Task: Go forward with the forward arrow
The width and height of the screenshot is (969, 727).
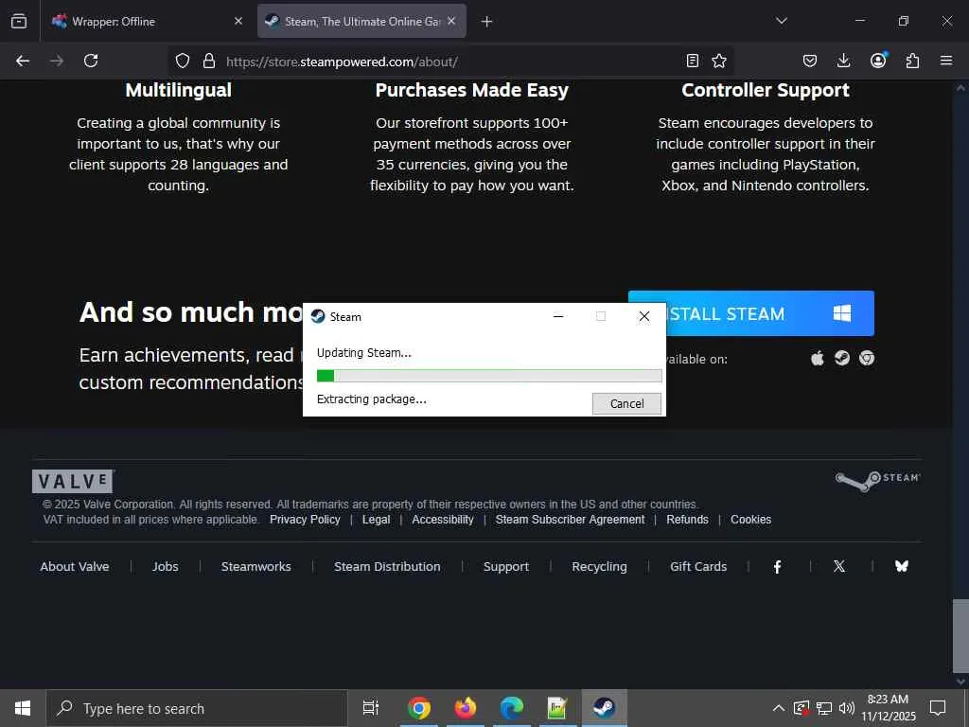Action: (57, 61)
